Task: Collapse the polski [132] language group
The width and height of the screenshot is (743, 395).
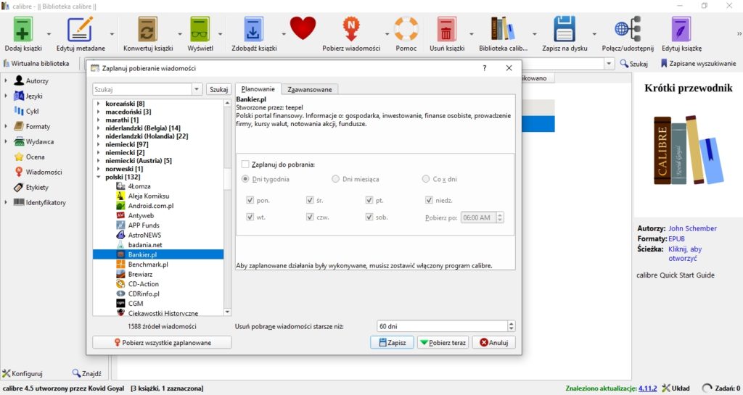Action: [99, 177]
